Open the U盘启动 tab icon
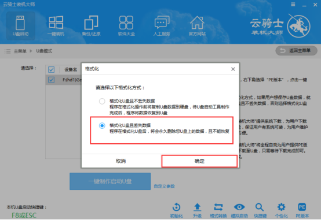Screen dimensions: 321x220 click(20, 26)
